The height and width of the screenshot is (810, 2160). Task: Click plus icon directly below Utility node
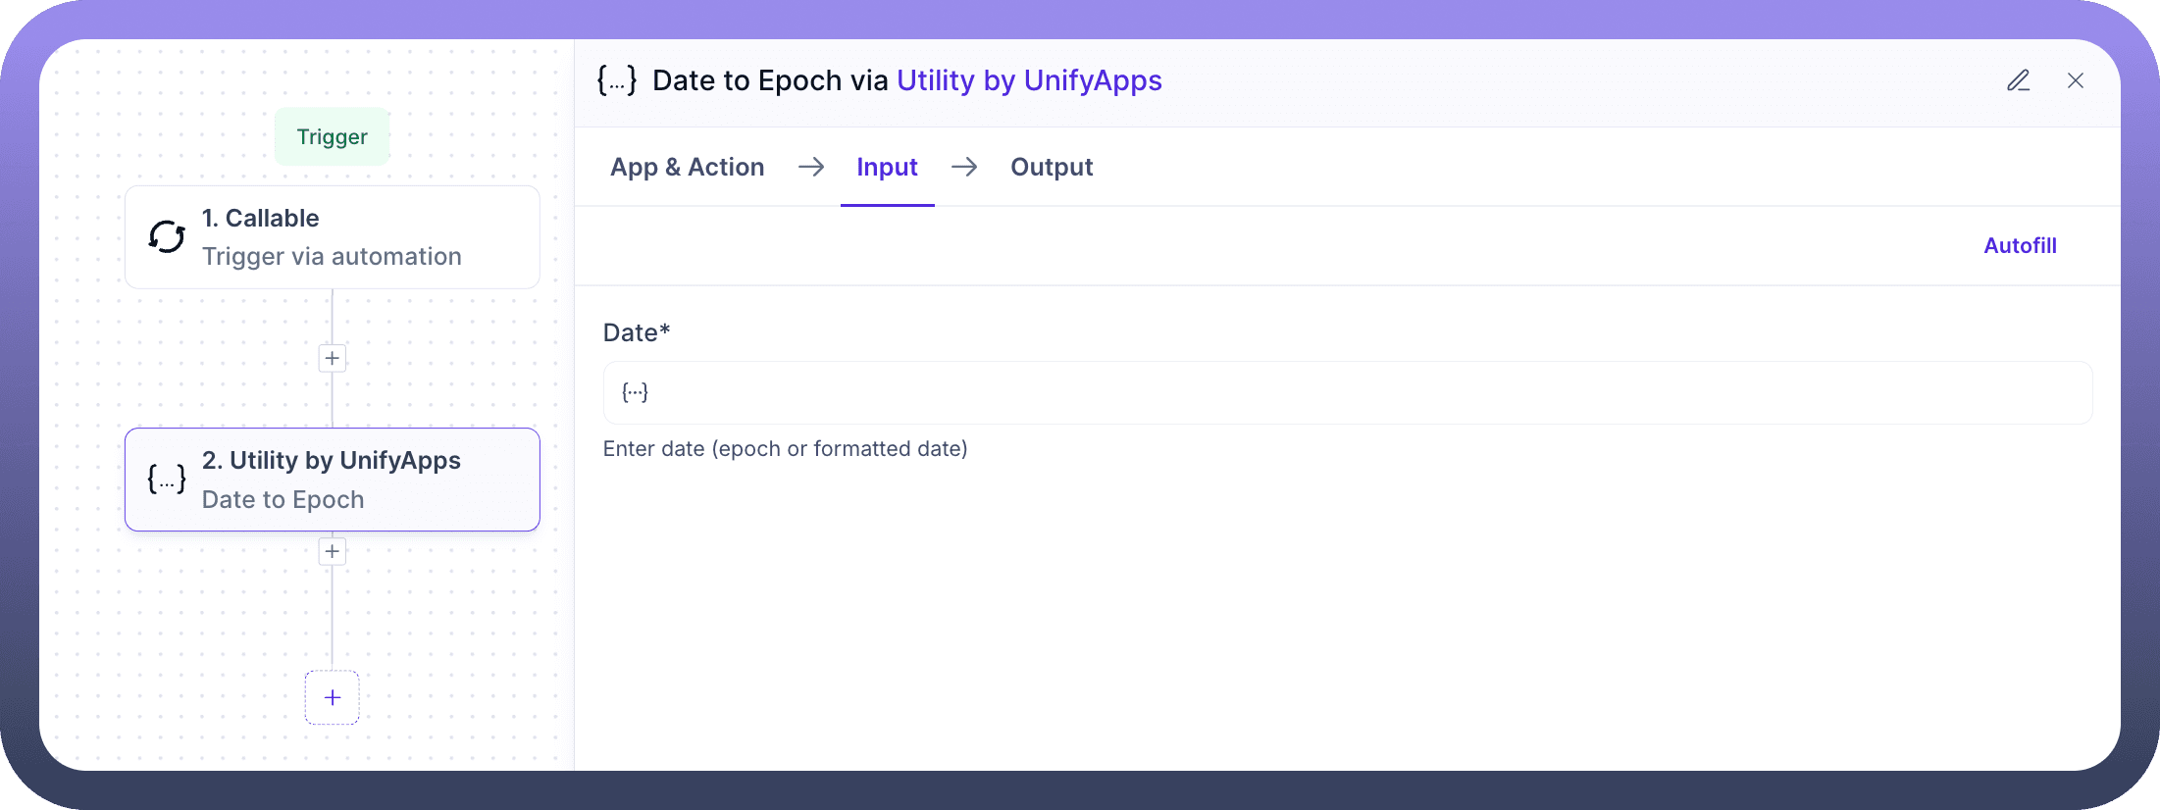333,551
